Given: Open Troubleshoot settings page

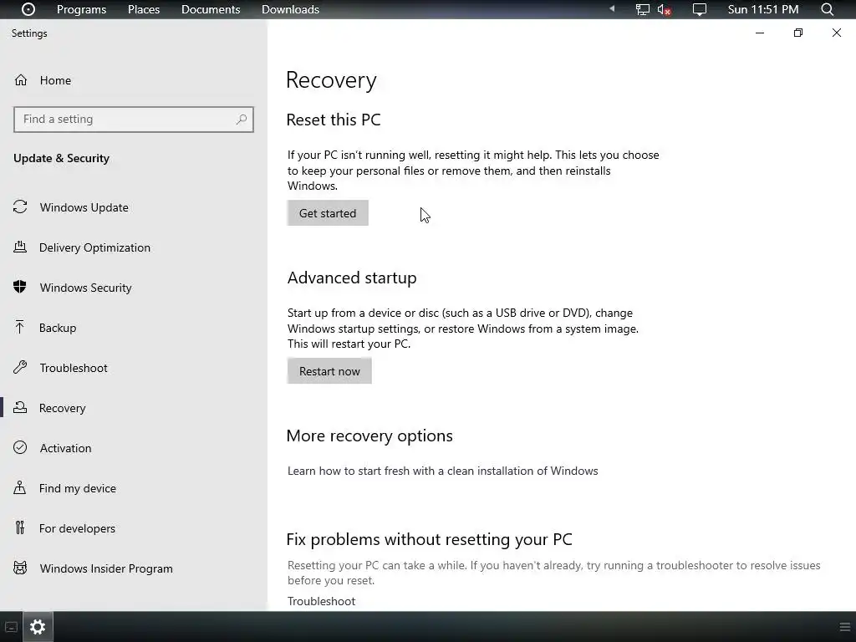Looking at the screenshot, I should click(74, 368).
